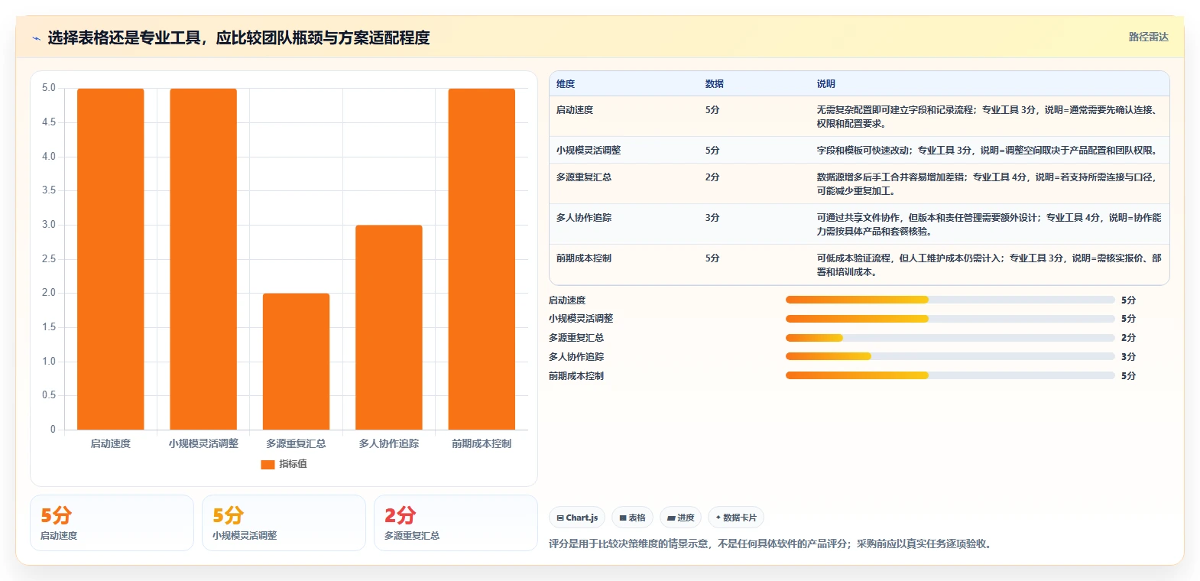Click the 小规模灵活调整 bar in the chart
1200x581 pixels.
click(x=203, y=259)
